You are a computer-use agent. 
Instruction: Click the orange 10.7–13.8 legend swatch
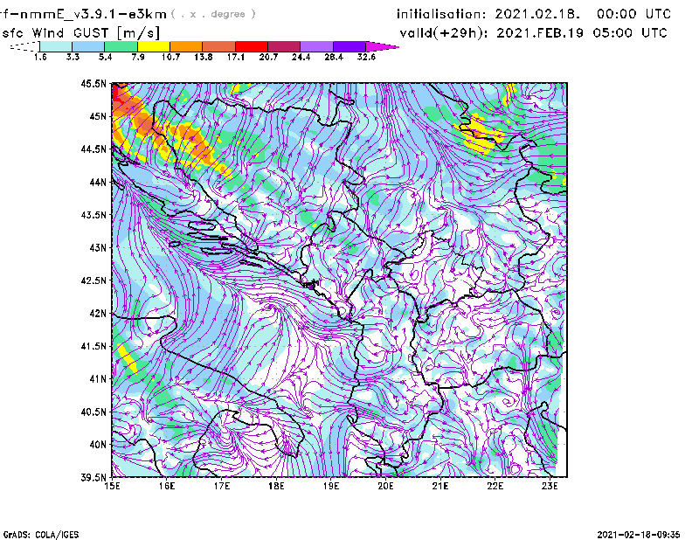[186, 46]
